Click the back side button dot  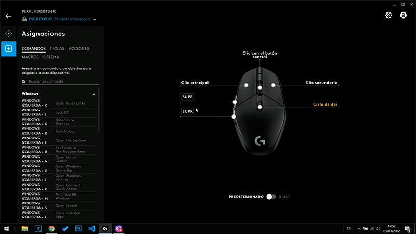pos(233,116)
